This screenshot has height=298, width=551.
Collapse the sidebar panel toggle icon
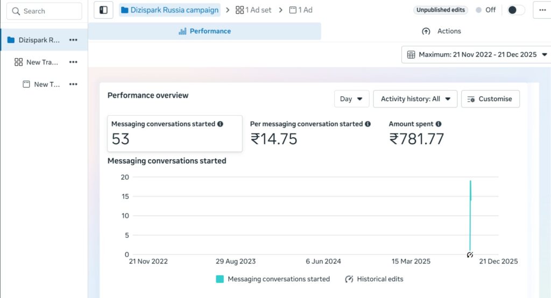(x=103, y=10)
